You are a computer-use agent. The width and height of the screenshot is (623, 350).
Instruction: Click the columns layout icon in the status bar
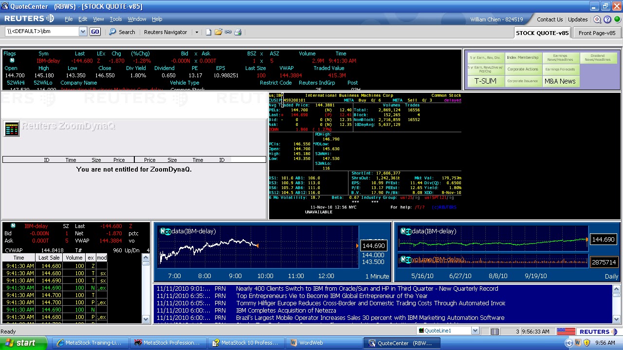tap(495, 332)
